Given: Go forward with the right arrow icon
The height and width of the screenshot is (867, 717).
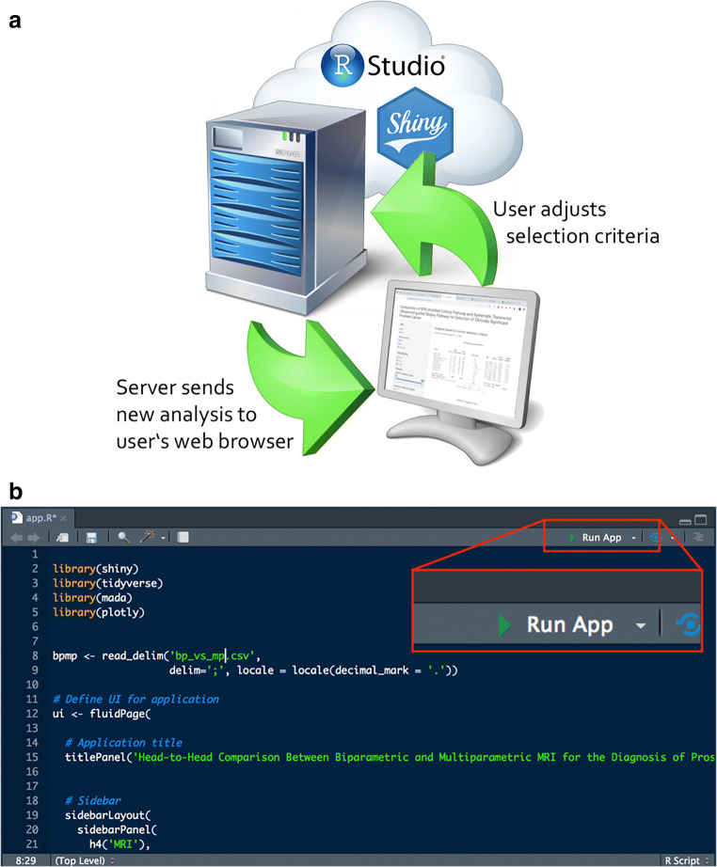Looking at the screenshot, I should pyautogui.click(x=35, y=537).
